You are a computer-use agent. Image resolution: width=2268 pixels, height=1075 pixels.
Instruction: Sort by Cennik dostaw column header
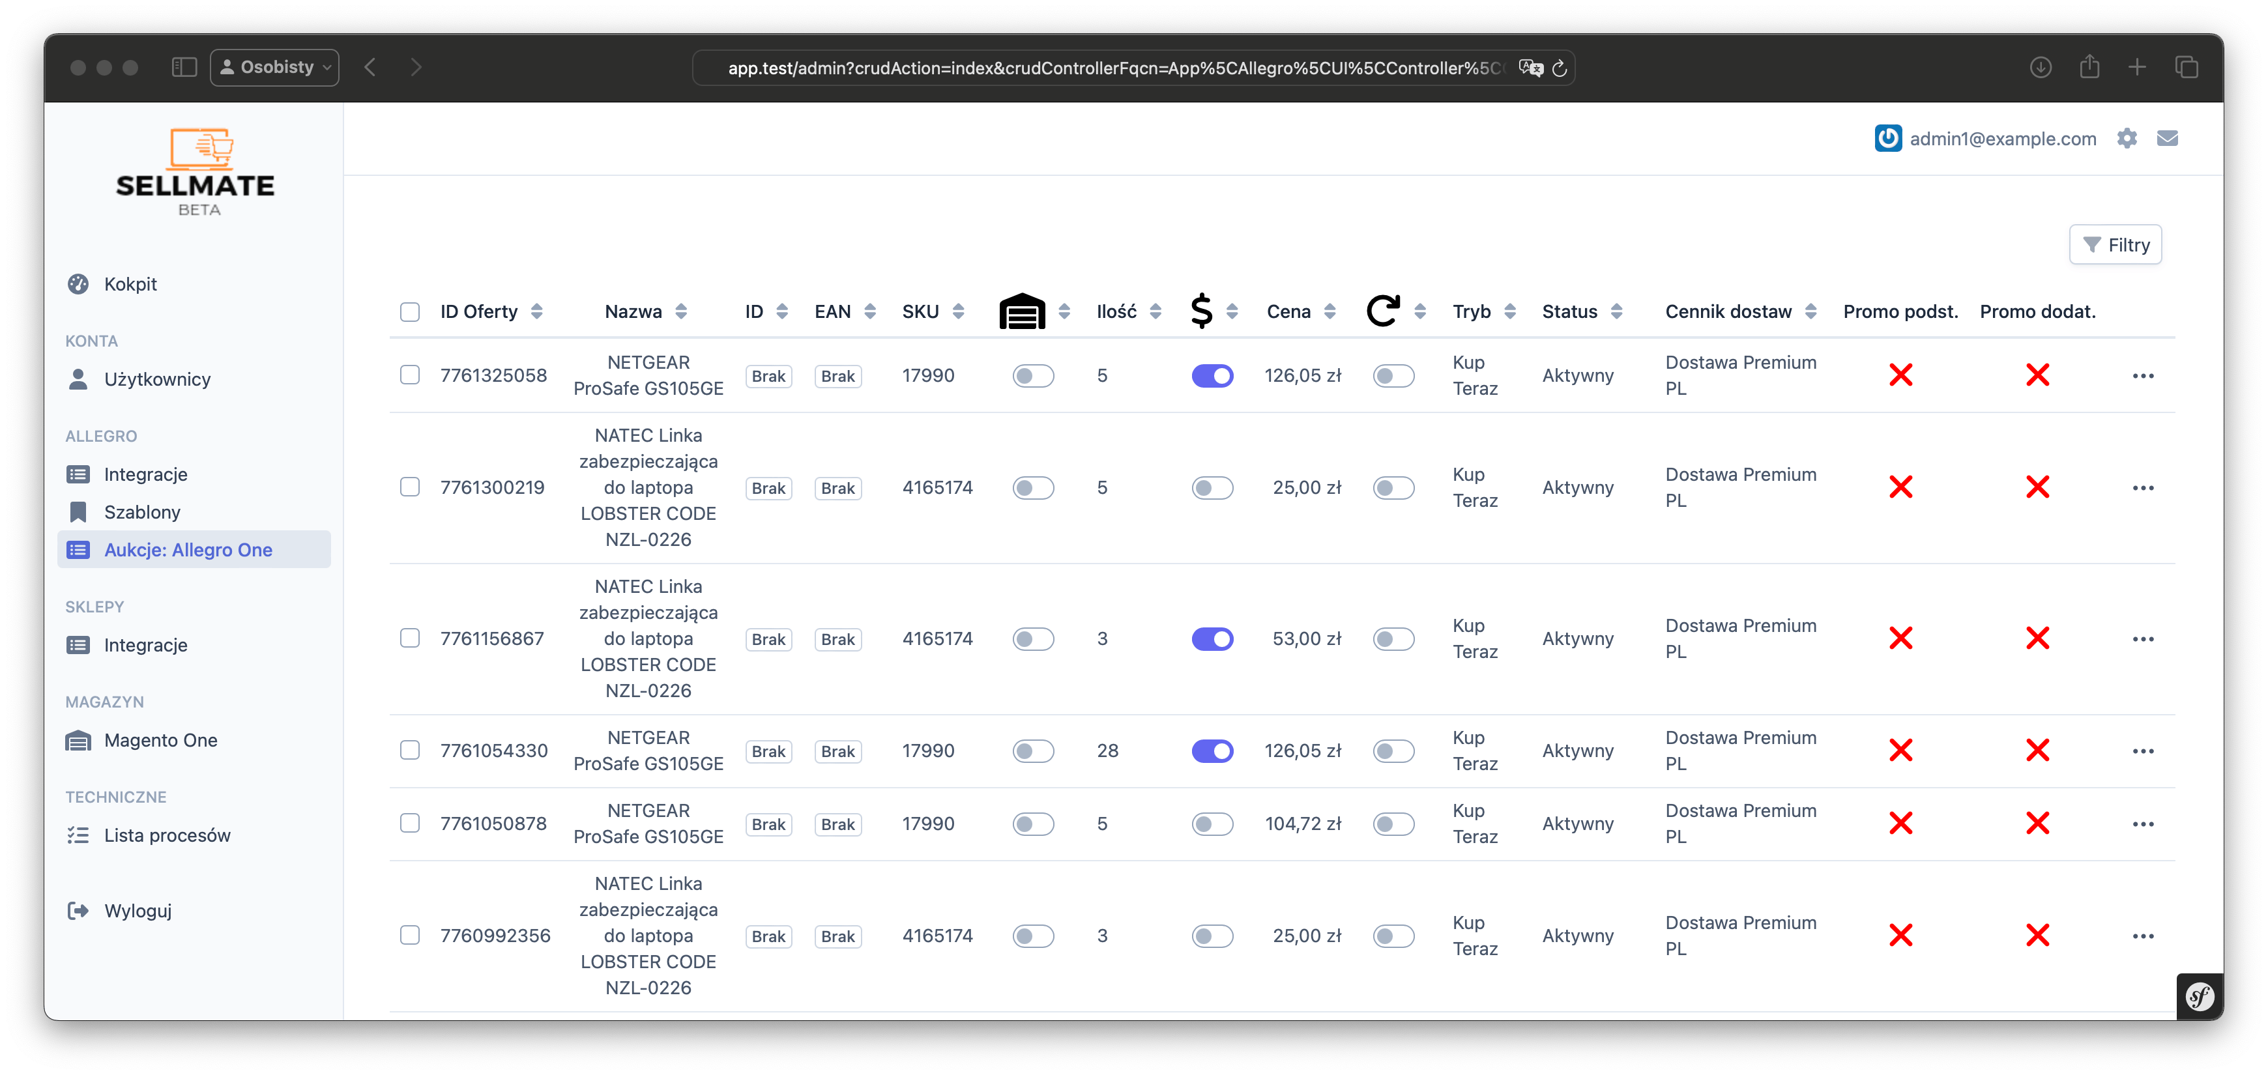pyautogui.click(x=1741, y=311)
